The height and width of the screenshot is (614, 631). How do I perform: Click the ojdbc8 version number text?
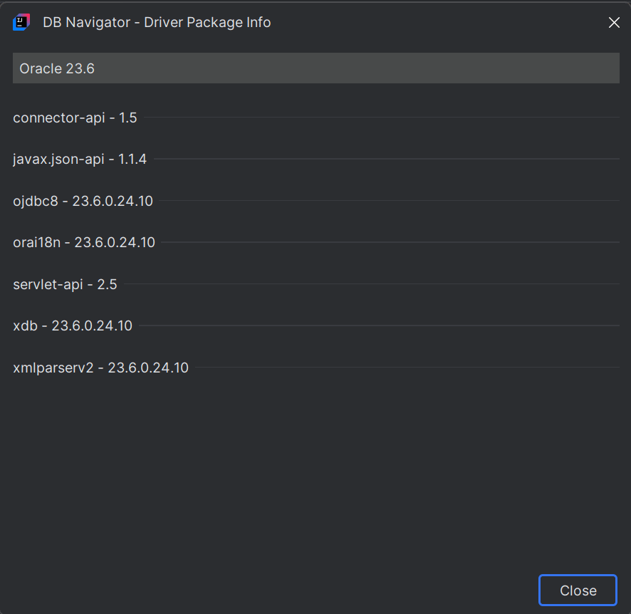click(113, 201)
